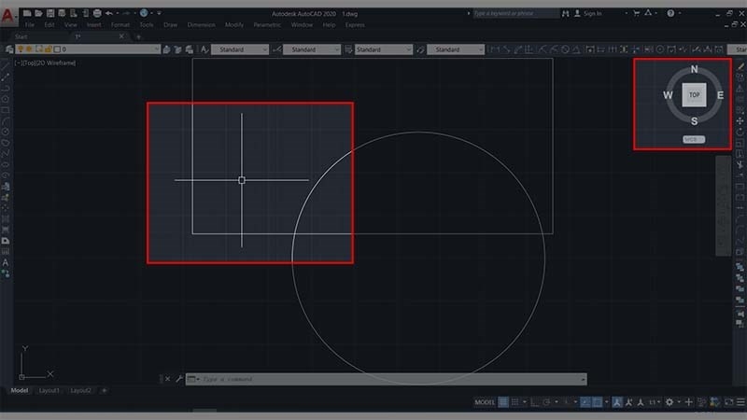Open the Dimension Style Standard dropdown
The height and width of the screenshot is (420, 747).
(x=312, y=49)
